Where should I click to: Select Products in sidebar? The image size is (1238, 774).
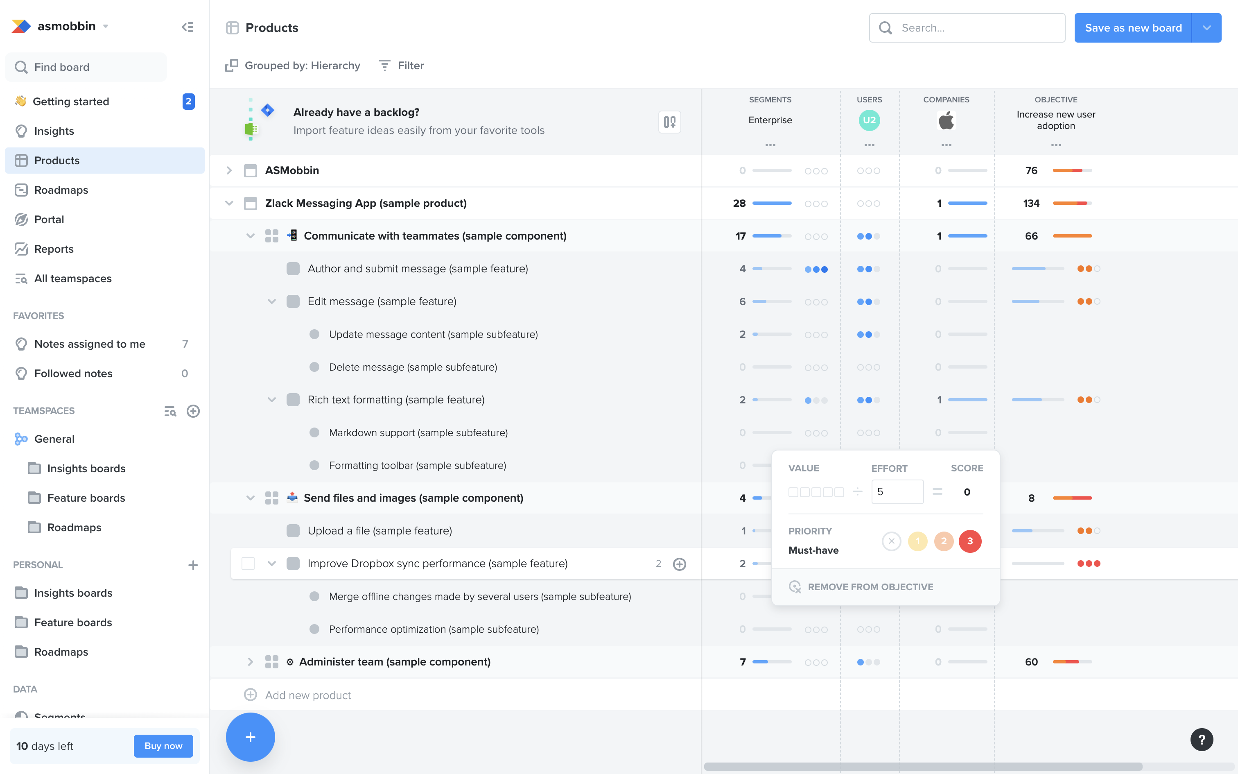pos(104,161)
